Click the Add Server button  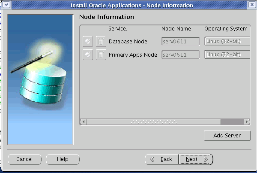click(x=227, y=136)
